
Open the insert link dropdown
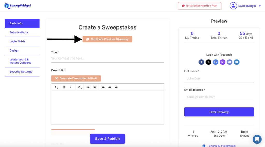point(80,87)
